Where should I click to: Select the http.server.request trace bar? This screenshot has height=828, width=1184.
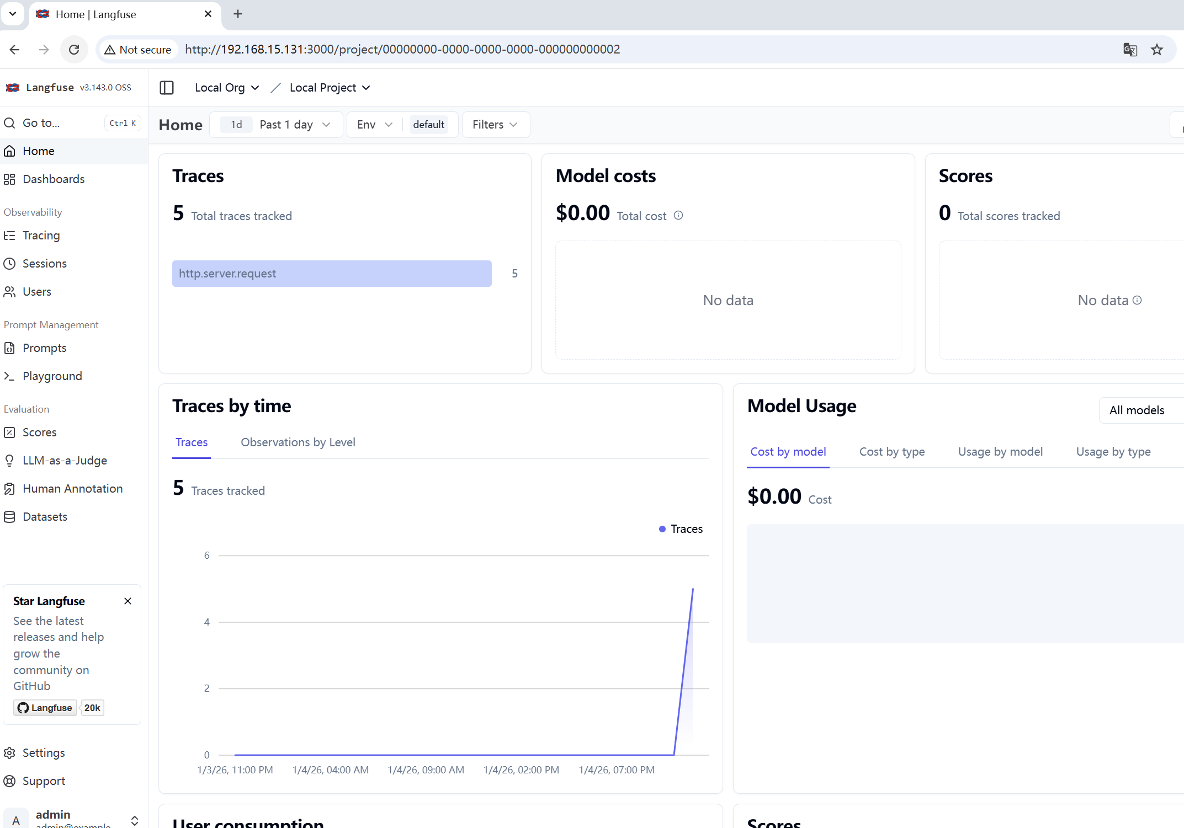(331, 273)
